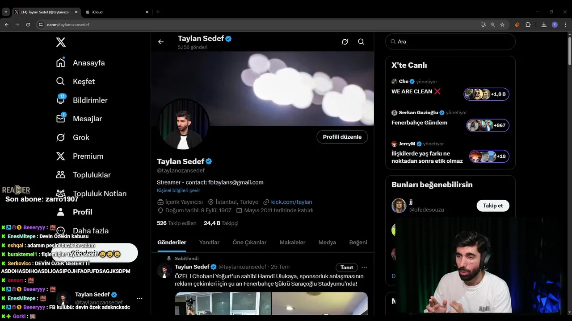Click the Ara search field
The image size is (572, 321).
(450, 41)
